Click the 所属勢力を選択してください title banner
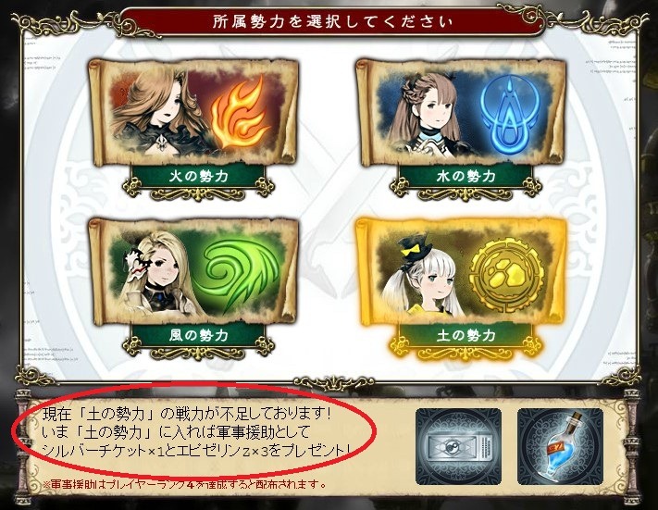Screen dimensions: 658x510 pos(331,21)
